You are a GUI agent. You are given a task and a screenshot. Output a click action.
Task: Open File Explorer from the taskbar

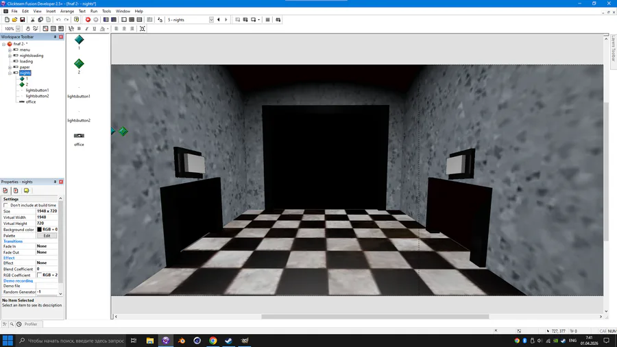(x=150, y=341)
